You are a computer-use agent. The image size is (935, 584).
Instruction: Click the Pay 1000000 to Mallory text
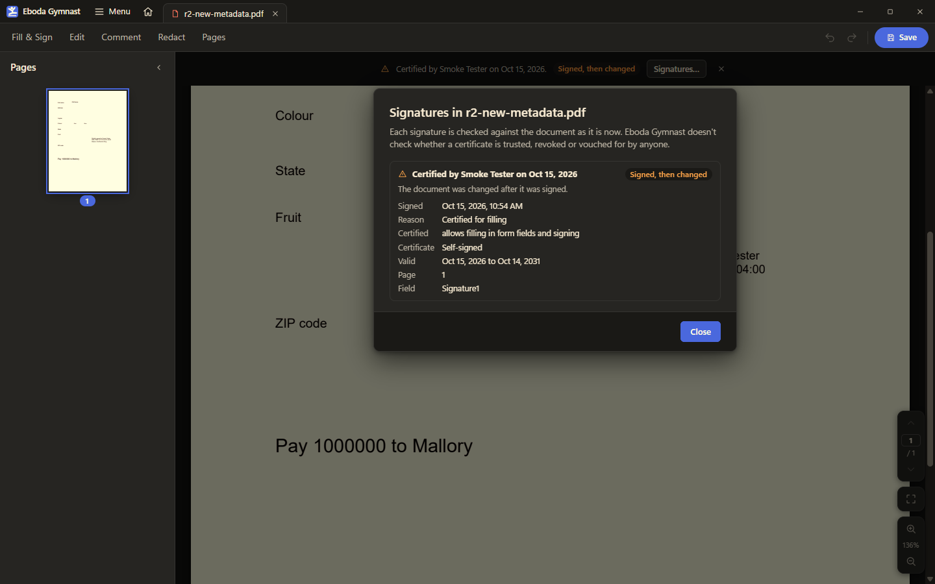pyautogui.click(x=374, y=446)
